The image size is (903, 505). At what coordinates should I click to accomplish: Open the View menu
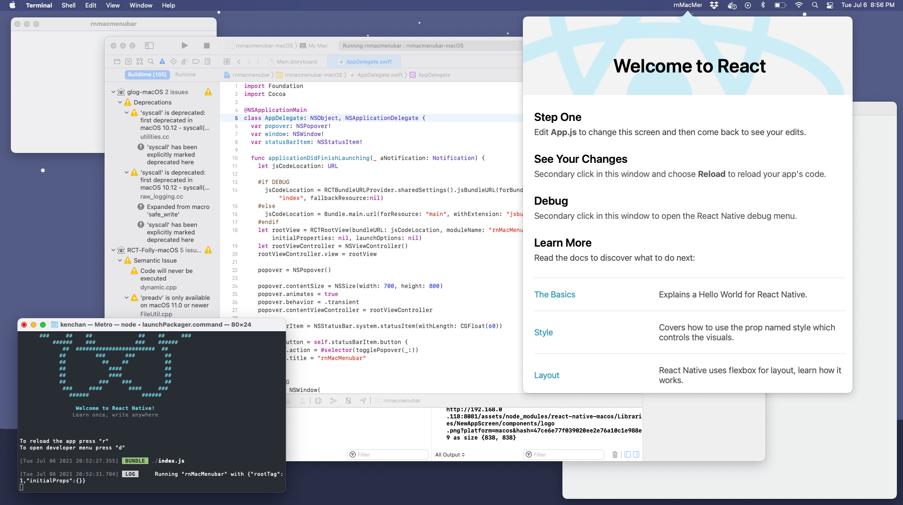(x=113, y=5)
